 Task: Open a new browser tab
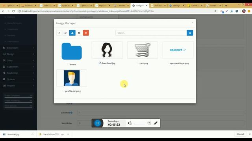tap(226, 5)
